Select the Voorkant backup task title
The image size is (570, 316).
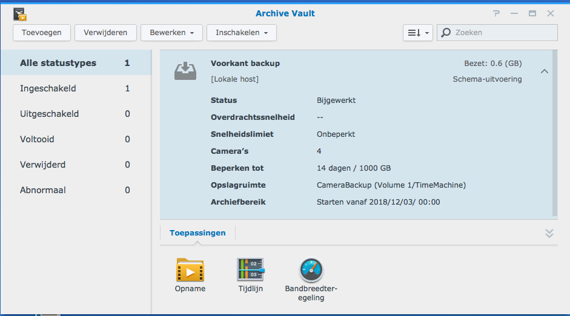(245, 63)
